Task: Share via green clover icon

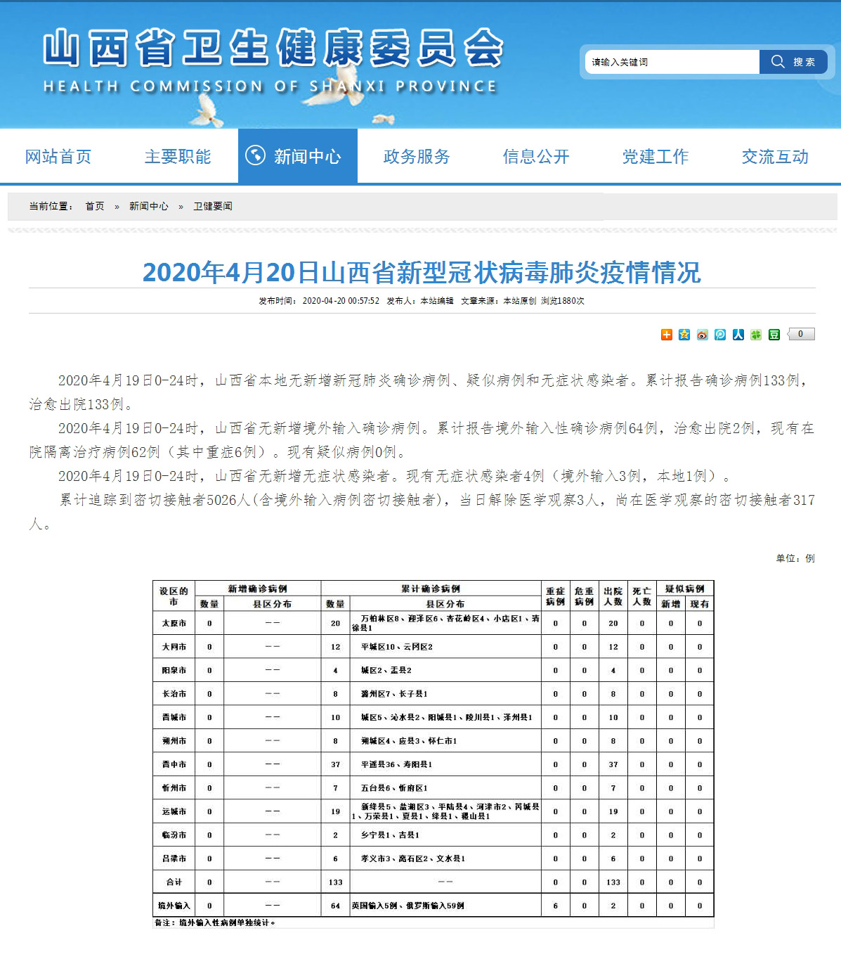Action: tap(756, 335)
